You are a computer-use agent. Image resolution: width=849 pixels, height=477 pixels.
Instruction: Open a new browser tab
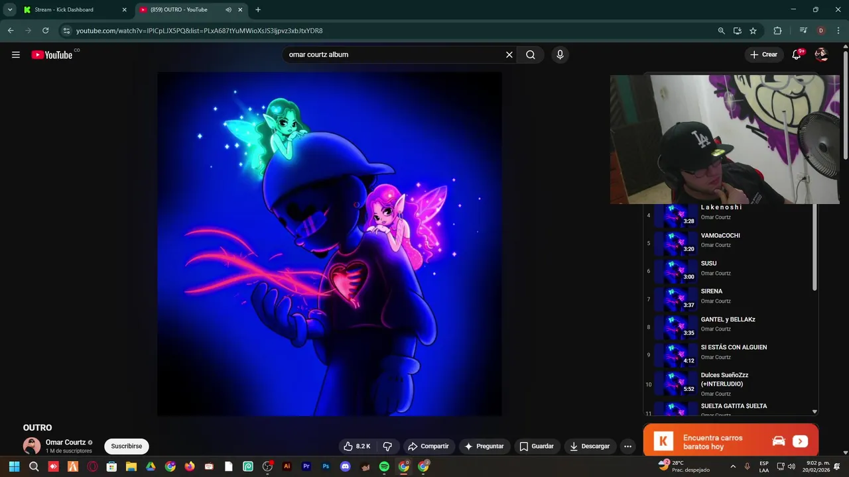pyautogui.click(x=258, y=10)
